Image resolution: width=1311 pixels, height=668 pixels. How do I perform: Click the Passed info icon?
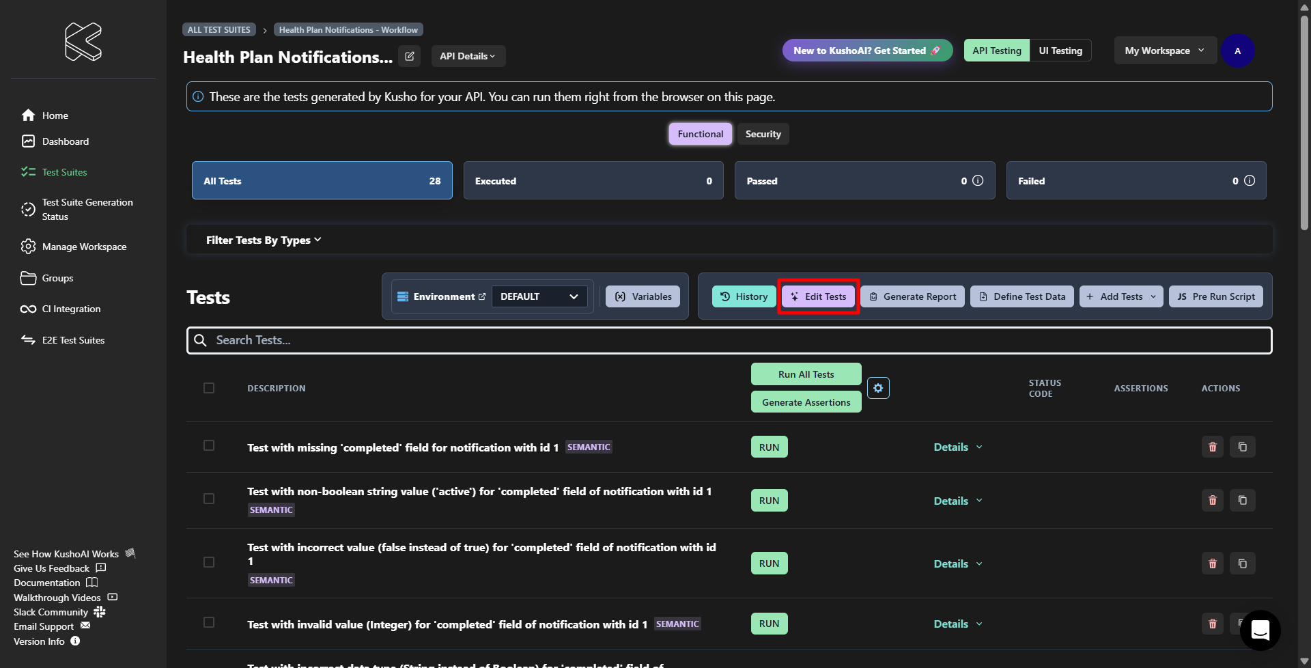click(x=978, y=180)
